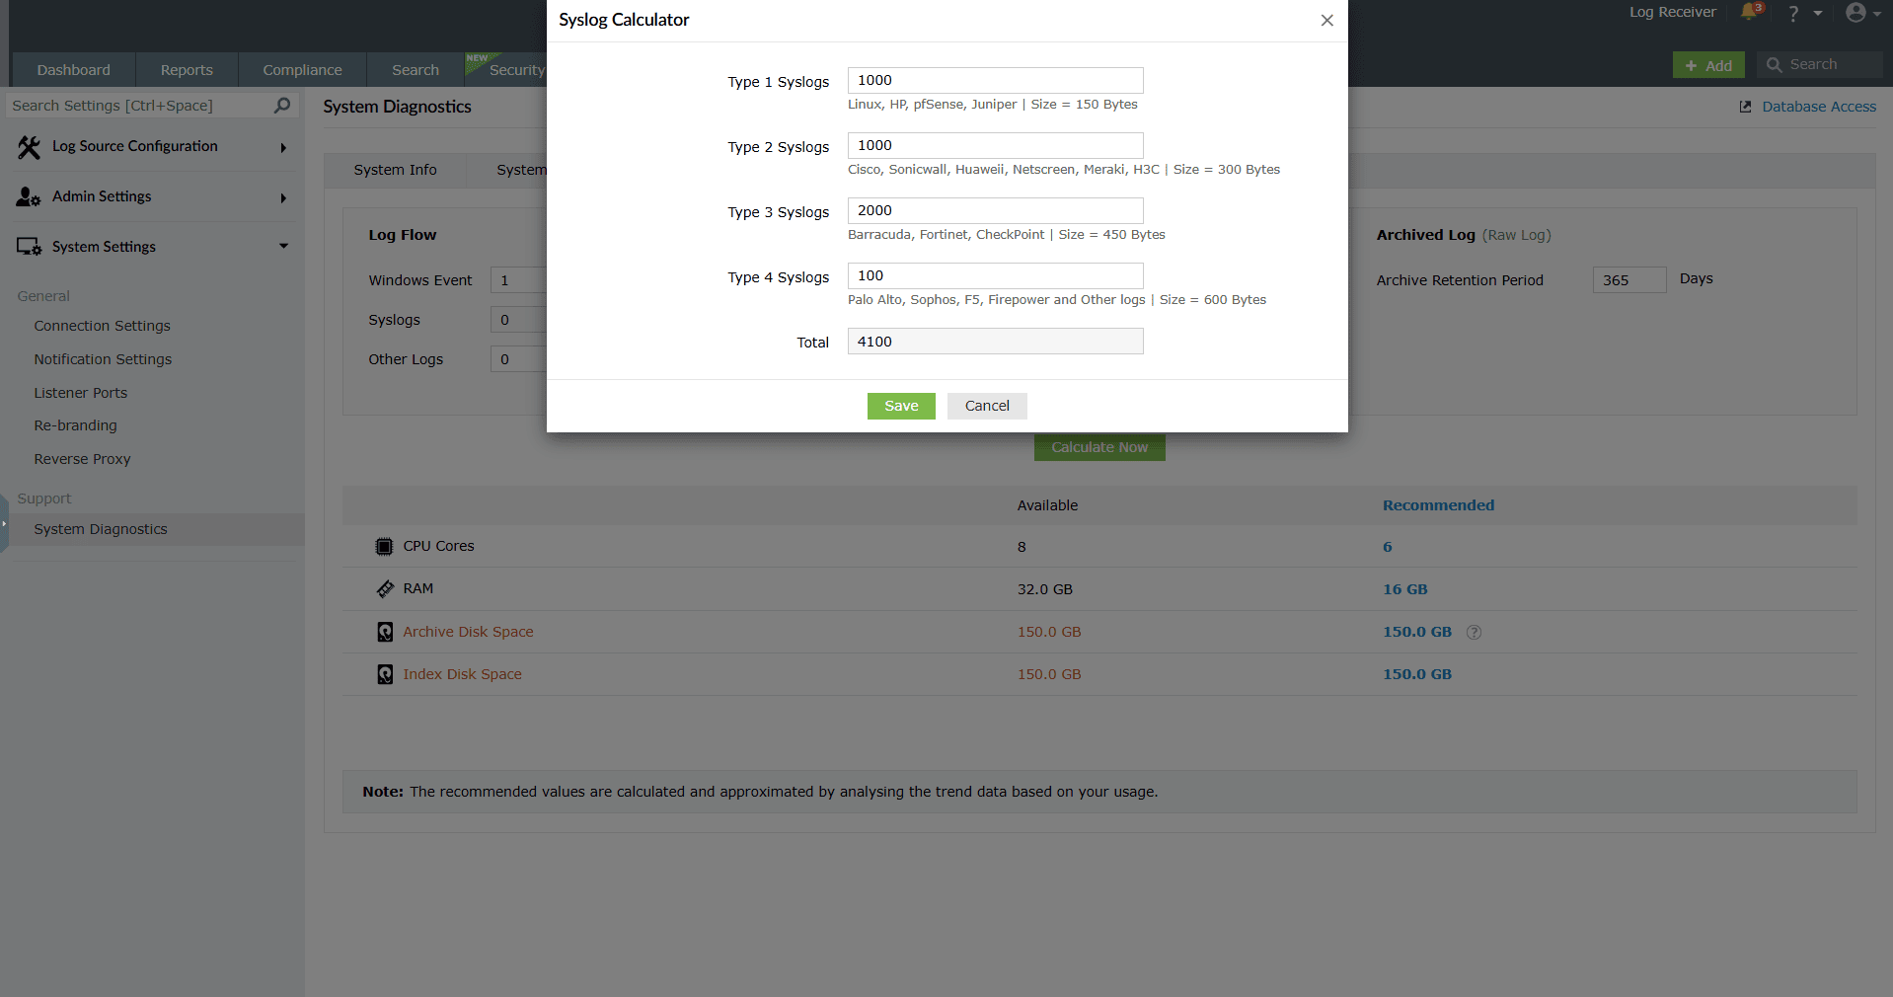This screenshot has width=1893, height=997.
Task: Open Re-branding settings
Action: [x=75, y=425]
